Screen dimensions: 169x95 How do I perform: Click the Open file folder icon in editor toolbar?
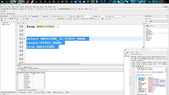26,16
